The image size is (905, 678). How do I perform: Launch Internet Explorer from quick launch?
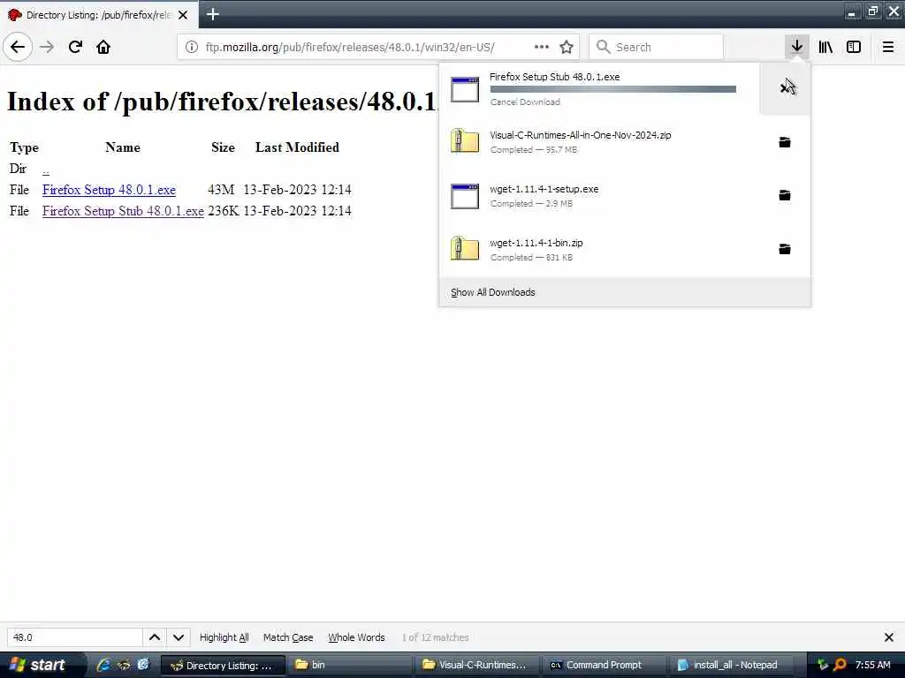(103, 665)
